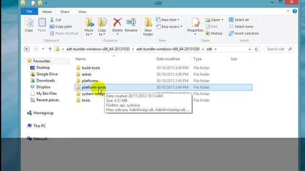Sort by the Size column header
Screen dimensions: 305x171
[234, 59]
